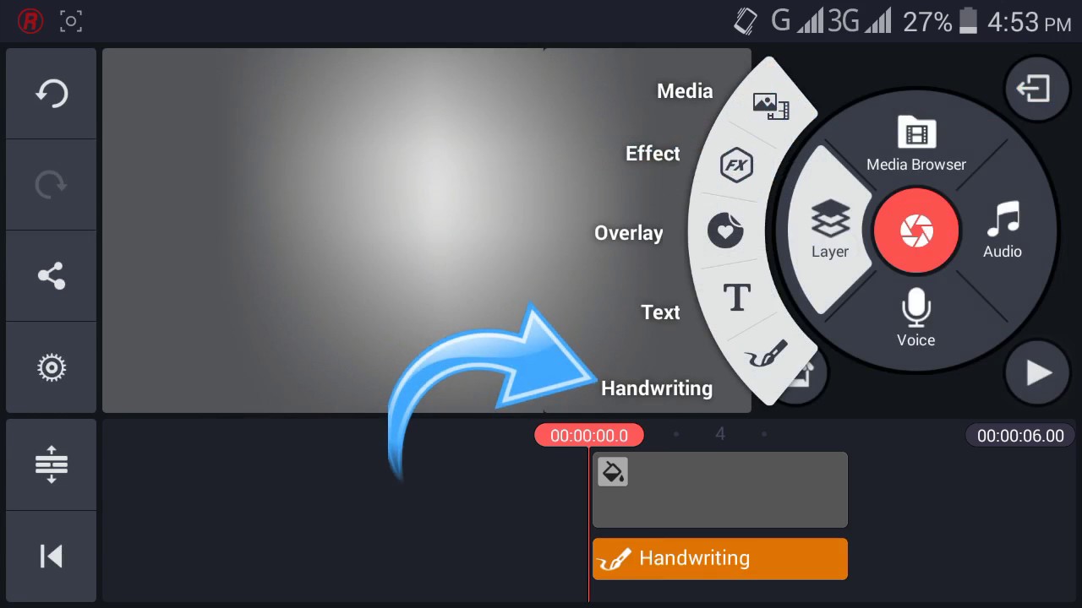Viewport: 1082px width, 608px height.
Task: Pick the Overlay sticker heart icon
Action: pyautogui.click(x=725, y=231)
